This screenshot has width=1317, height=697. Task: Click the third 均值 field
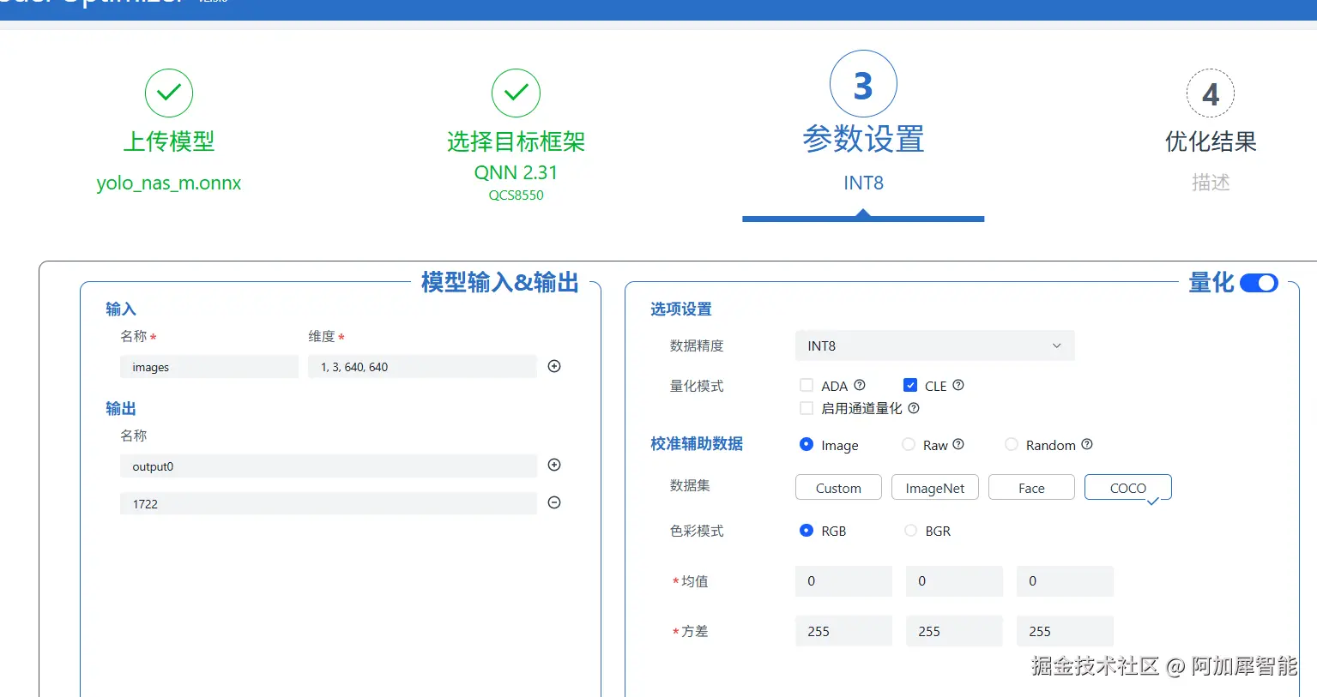[x=1065, y=581]
